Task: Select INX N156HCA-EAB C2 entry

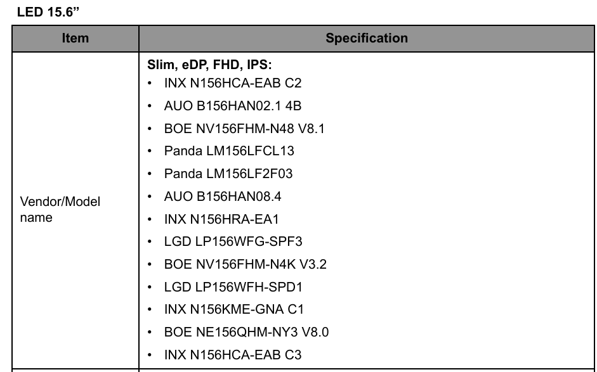Action: click(233, 83)
